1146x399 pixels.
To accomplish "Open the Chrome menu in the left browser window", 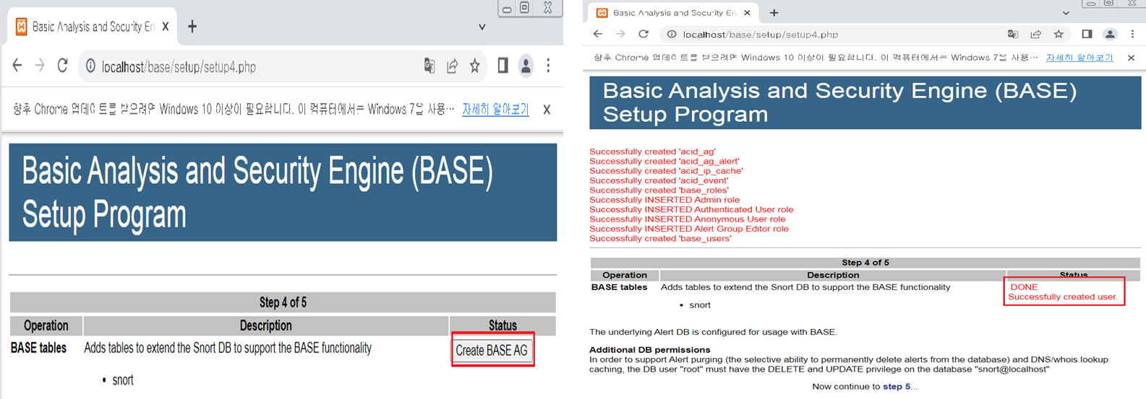I will (x=549, y=66).
